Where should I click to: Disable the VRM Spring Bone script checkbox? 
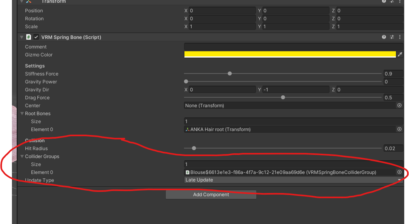(36, 37)
